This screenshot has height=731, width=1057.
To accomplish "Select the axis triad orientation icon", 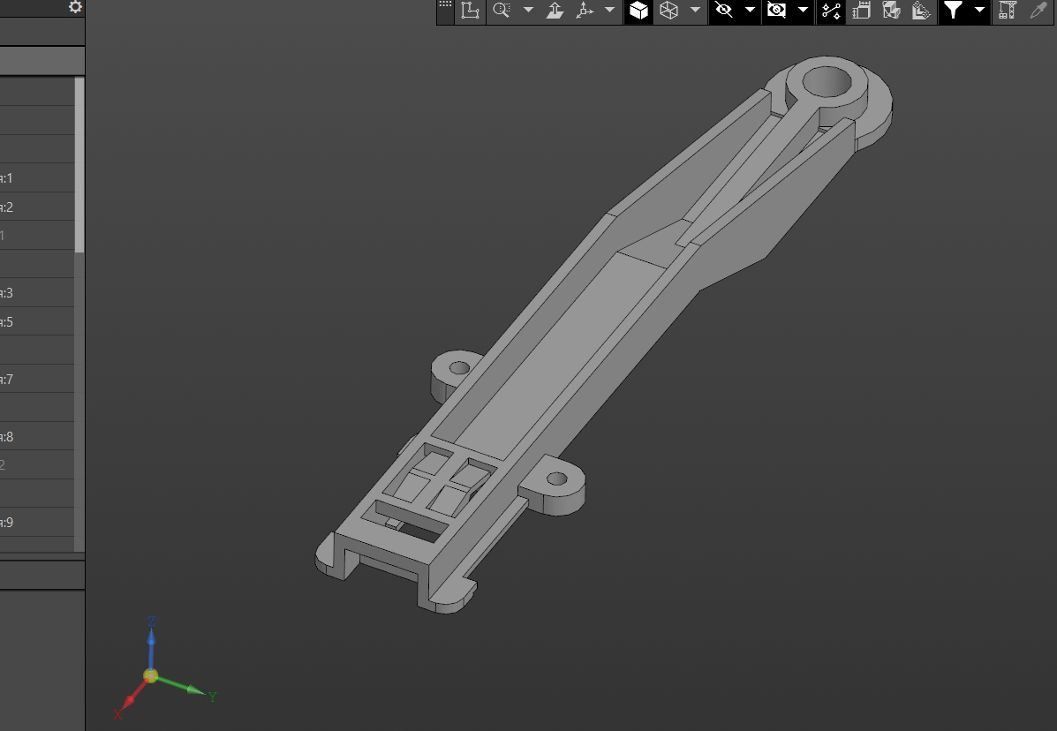I will 585,10.
